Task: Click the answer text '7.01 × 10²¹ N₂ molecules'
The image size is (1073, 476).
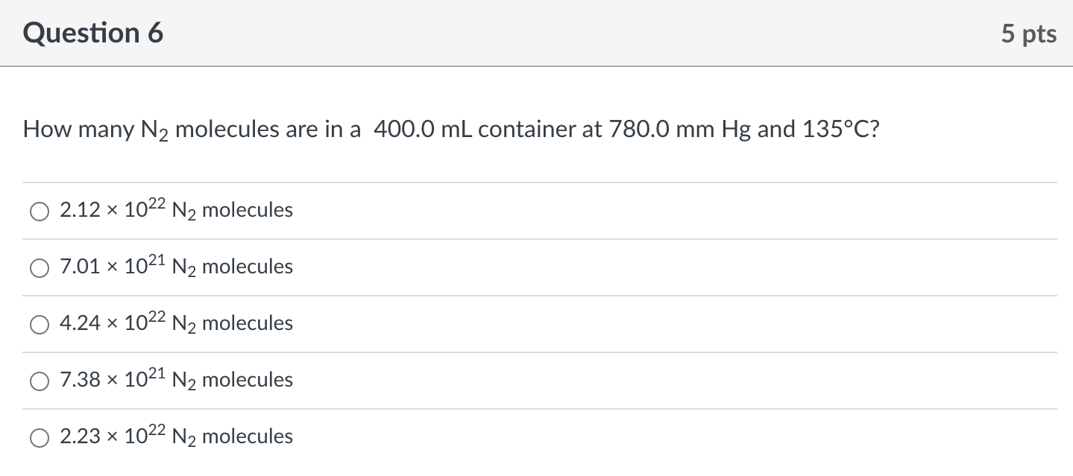Action: click(x=176, y=267)
